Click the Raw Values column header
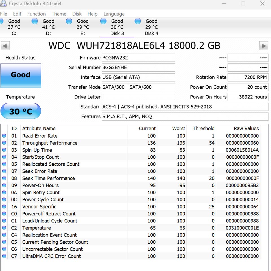Image resolution: width=271 pixels, height=271 pixels. point(246,128)
